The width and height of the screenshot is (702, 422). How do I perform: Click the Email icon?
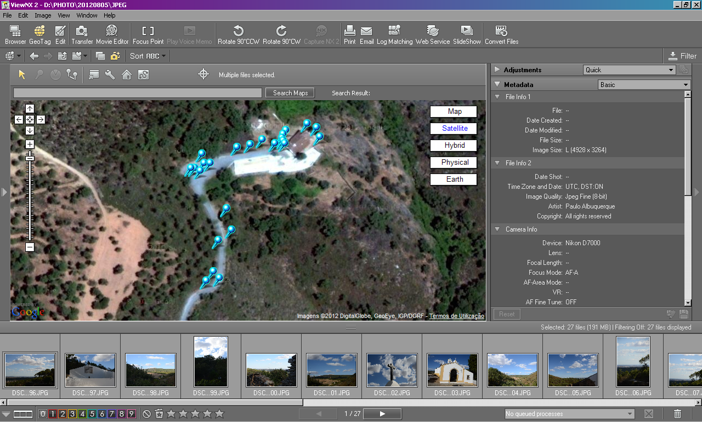366,34
